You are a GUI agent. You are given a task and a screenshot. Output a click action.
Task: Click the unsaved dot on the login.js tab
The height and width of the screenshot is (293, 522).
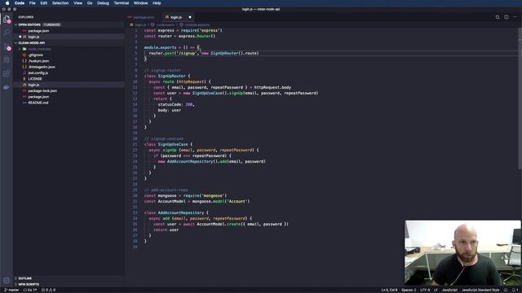coord(190,17)
